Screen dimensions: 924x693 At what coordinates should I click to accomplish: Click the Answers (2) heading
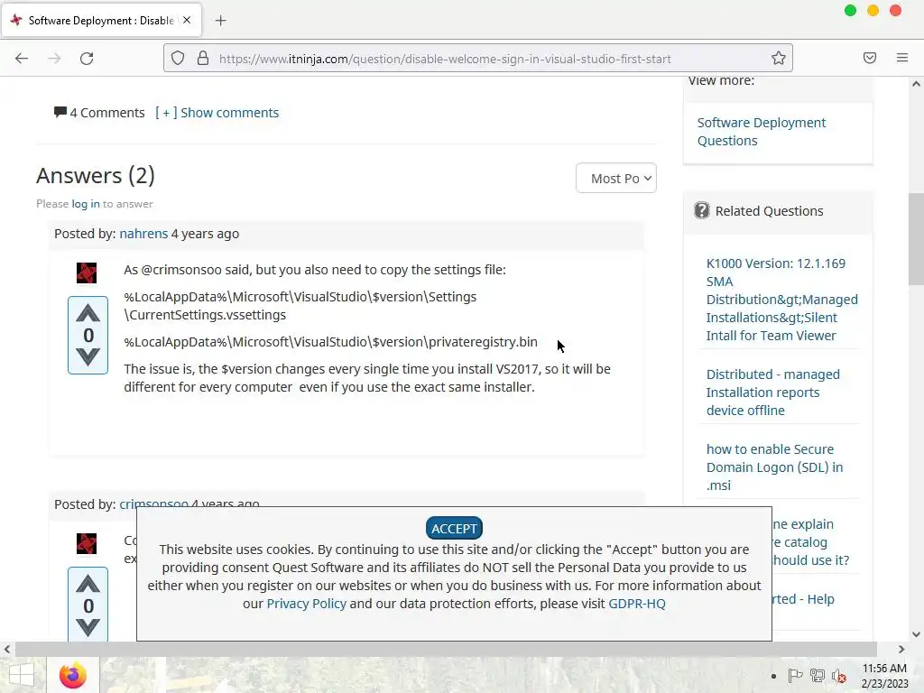click(x=96, y=176)
